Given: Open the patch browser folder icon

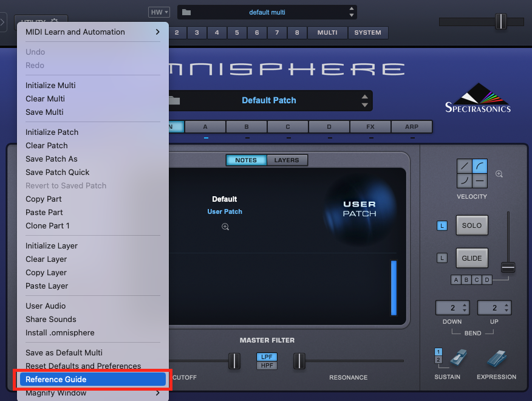Looking at the screenshot, I should [x=174, y=100].
